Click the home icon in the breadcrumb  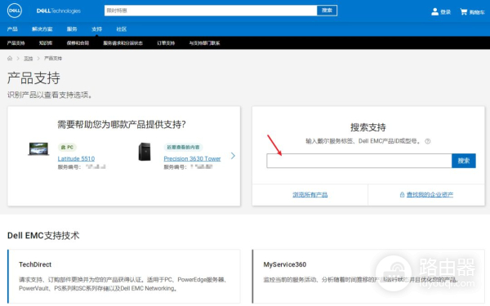[10, 59]
